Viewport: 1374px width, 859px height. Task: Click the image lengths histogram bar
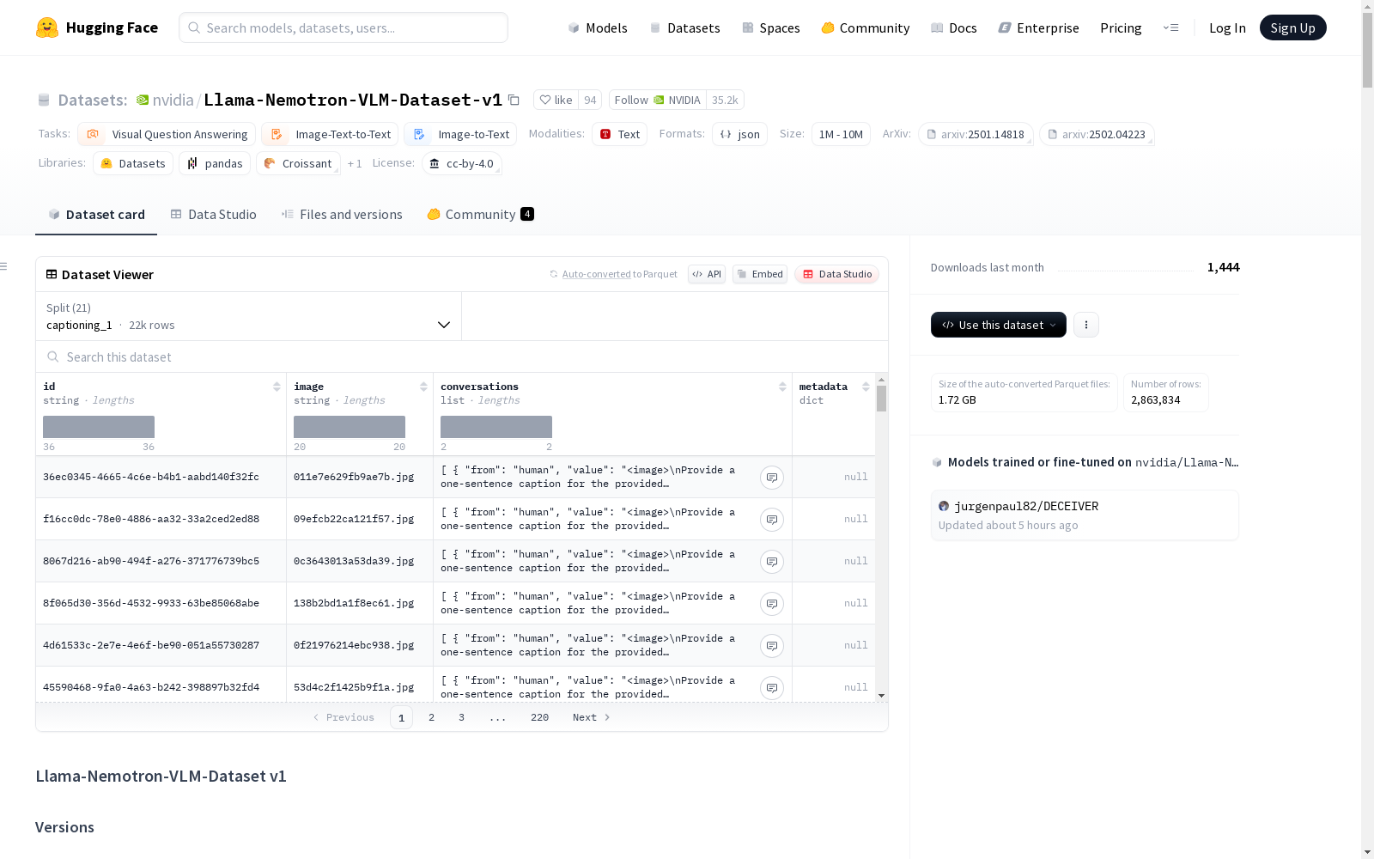[350, 427]
